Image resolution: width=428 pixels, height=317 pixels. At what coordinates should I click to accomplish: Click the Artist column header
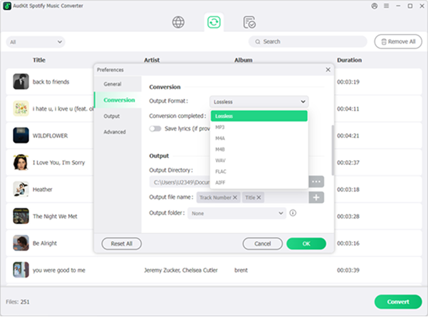151,60
